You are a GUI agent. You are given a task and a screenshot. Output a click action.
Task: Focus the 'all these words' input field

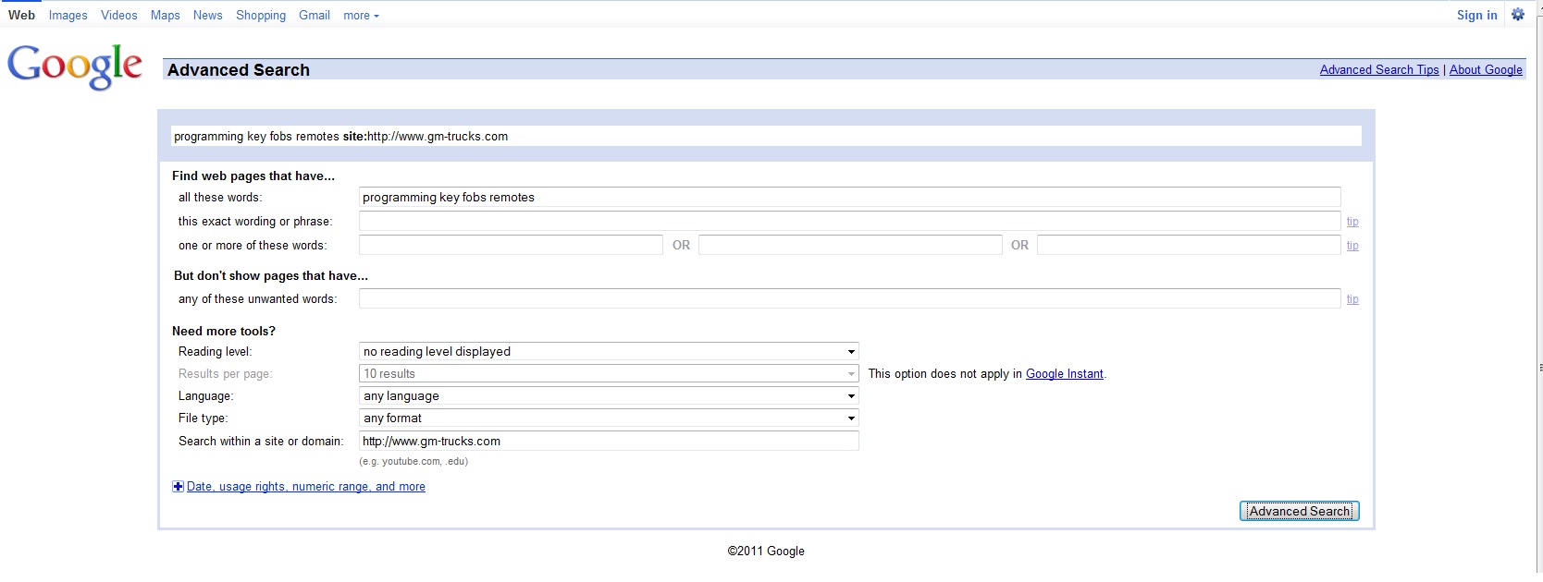coord(849,197)
